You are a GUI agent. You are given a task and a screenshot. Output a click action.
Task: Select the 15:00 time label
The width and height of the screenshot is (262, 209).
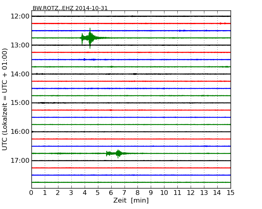tap(20, 103)
